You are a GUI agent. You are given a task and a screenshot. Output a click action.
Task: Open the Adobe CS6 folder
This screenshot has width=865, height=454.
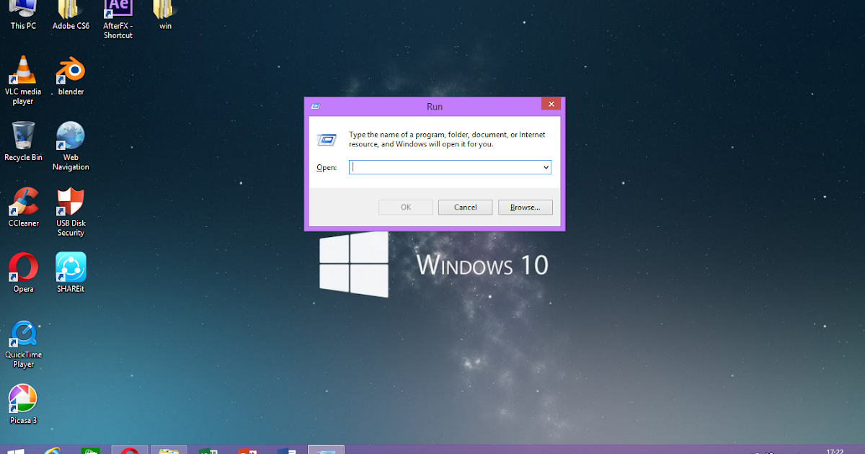[71, 15]
